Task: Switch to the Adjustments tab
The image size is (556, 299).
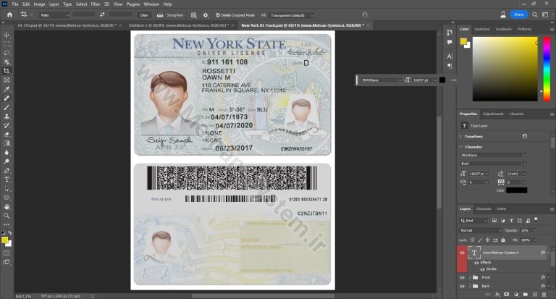Action: point(493,114)
